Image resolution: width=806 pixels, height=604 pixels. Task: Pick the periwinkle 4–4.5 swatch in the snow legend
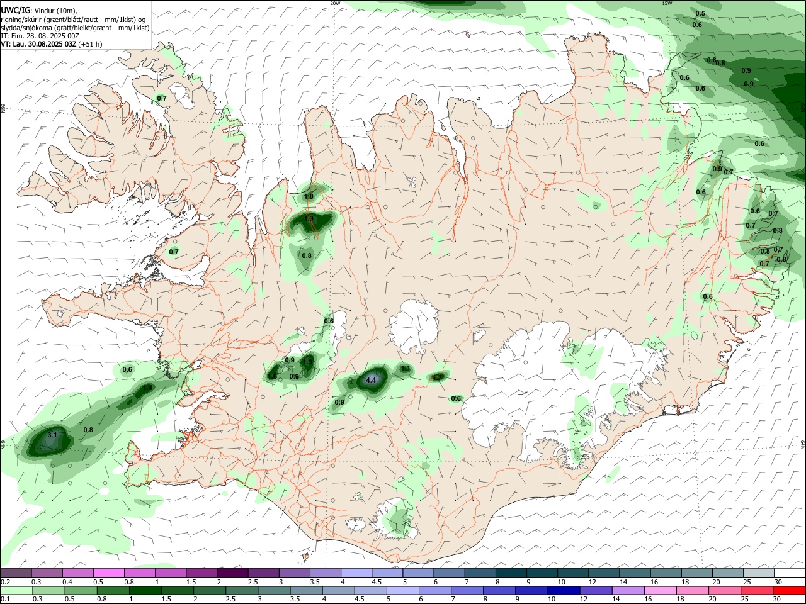356,573
